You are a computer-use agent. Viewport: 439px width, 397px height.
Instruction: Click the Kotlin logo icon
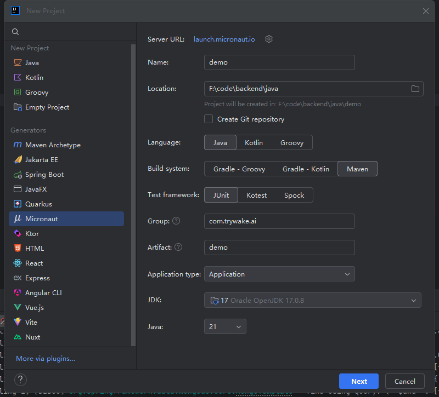tap(18, 77)
